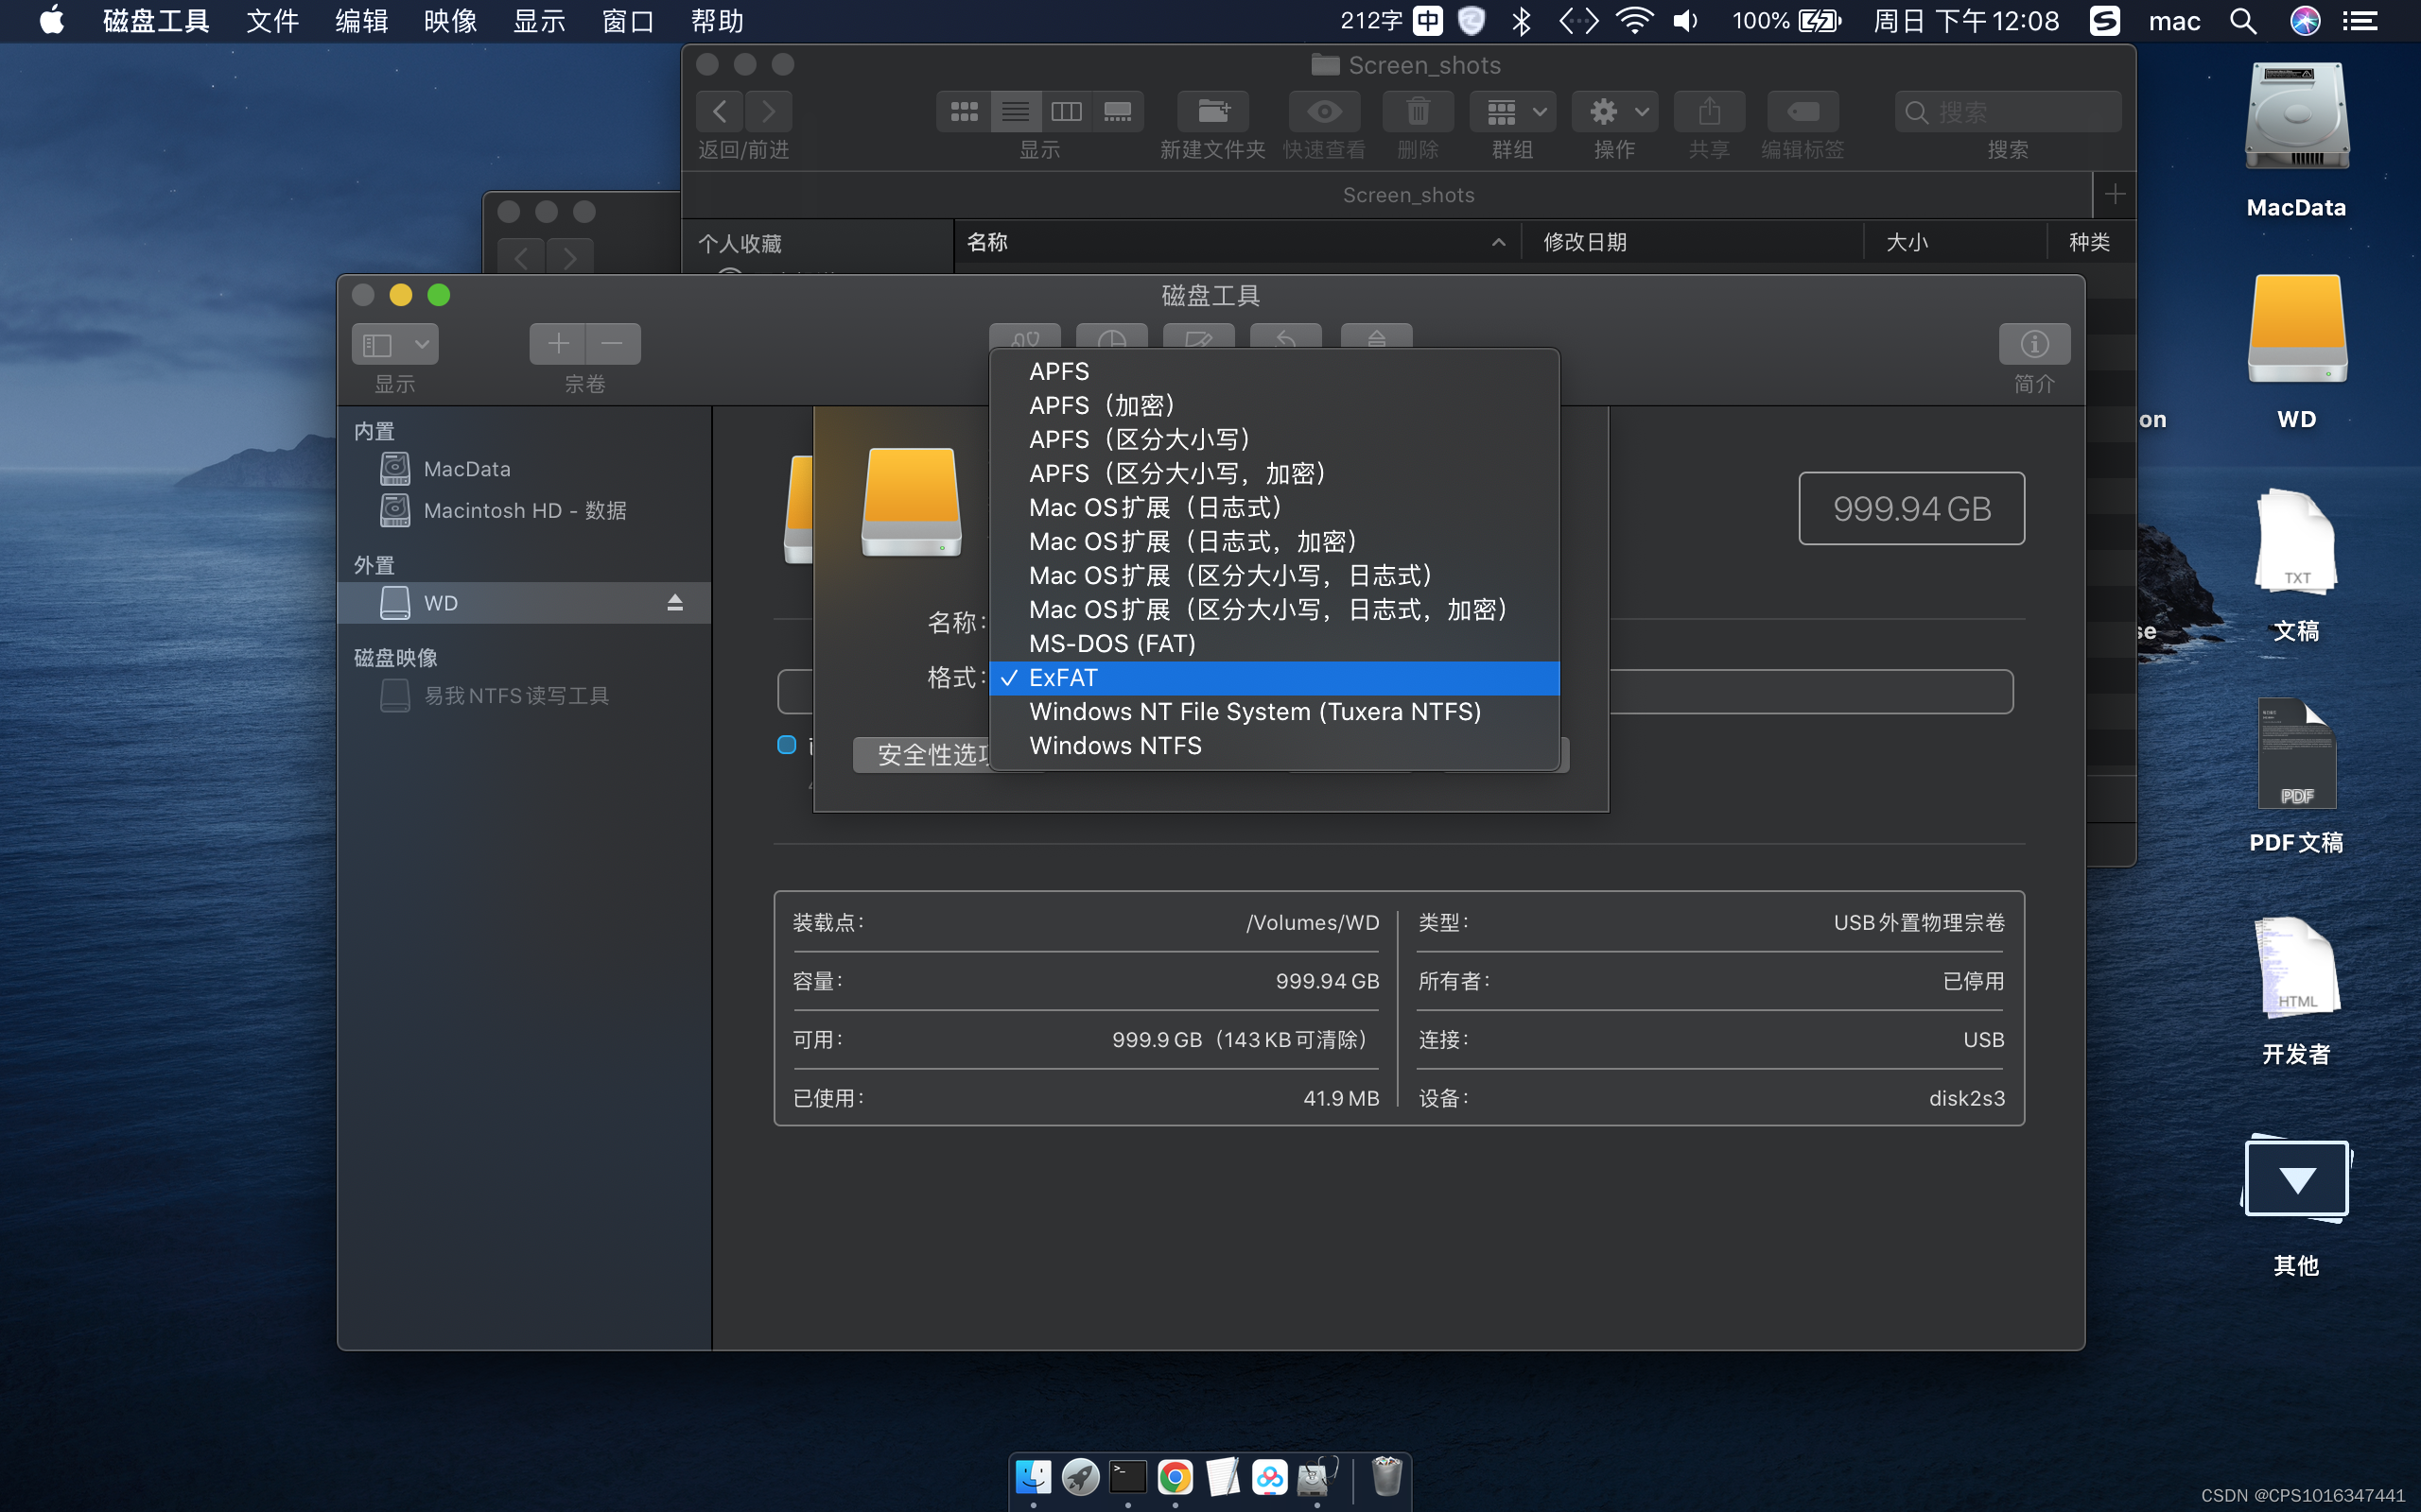Select ExFAT in the format list
Screen dimensions: 2421x1512
(x=1062, y=678)
